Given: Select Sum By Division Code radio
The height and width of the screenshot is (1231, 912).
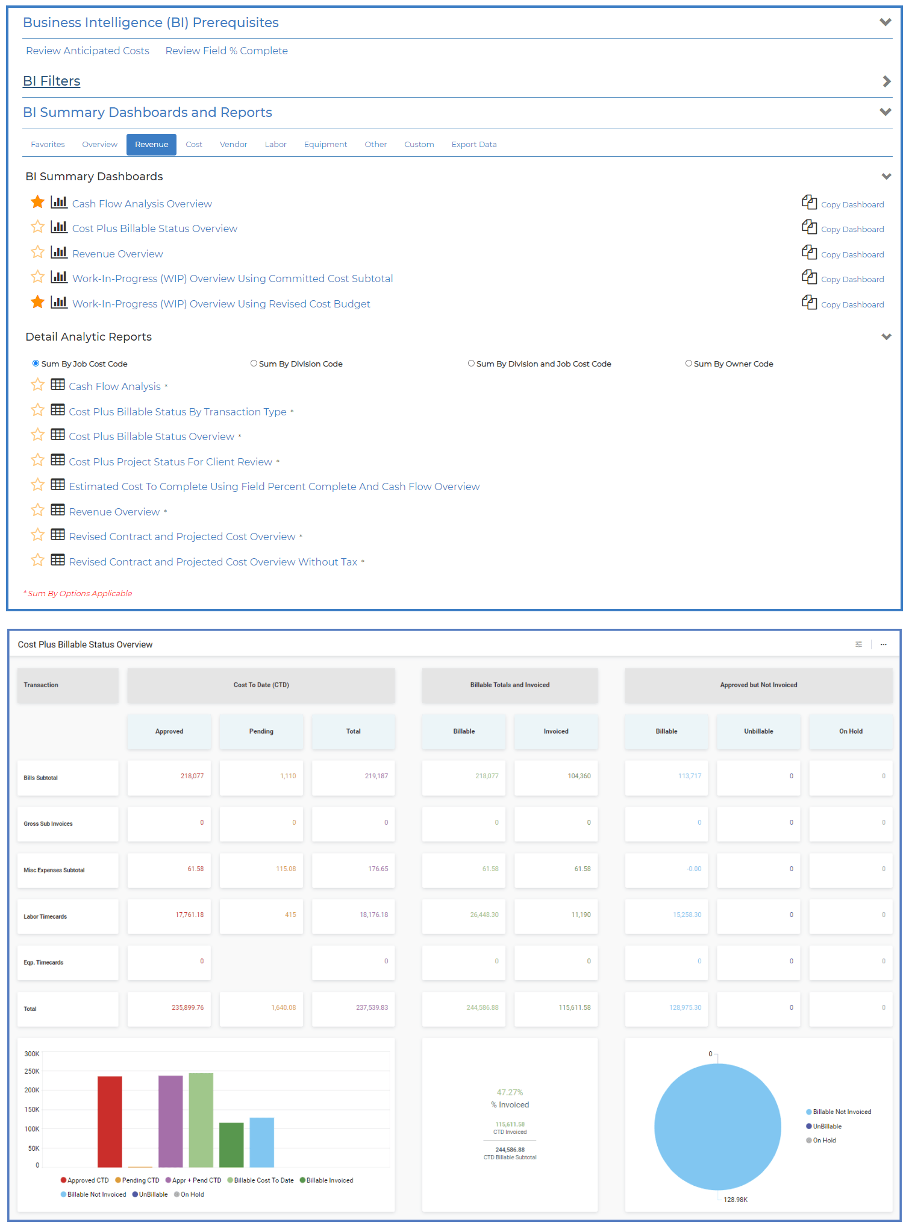Looking at the screenshot, I should pos(254,364).
